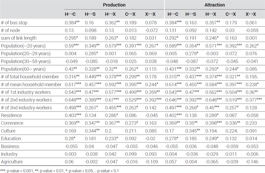
Task: Select '# of 2nd industry workers' label
Action: pyautogui.click(x=26, y=100)
